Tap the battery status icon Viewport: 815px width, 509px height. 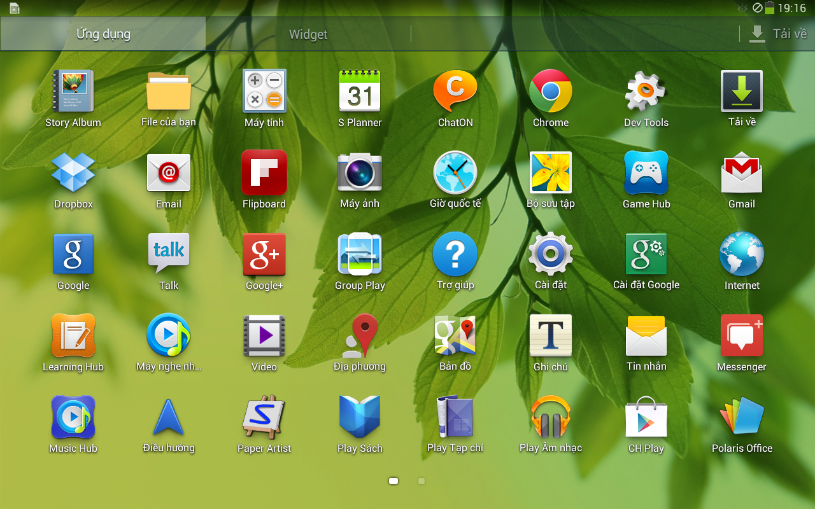point(770,8)
